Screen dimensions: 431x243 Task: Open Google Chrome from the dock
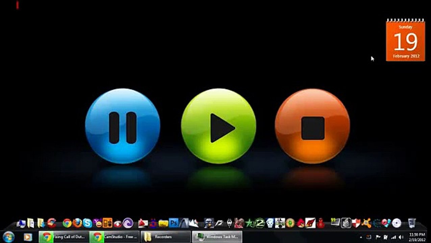click(x=67, y=223)
